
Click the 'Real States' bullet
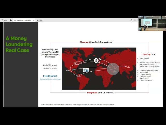pyautogui.click(x=144, y=72)
